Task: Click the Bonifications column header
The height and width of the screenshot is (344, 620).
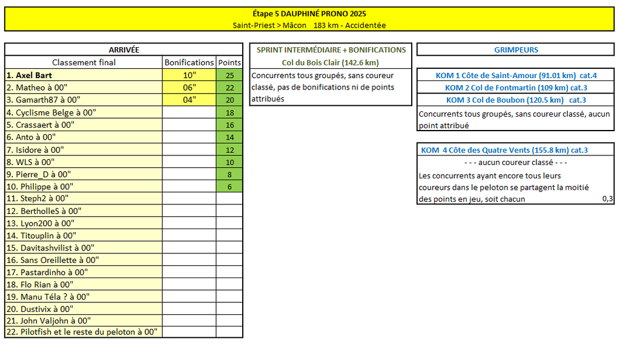Action: pyautogui.click(x=189, y=62)
